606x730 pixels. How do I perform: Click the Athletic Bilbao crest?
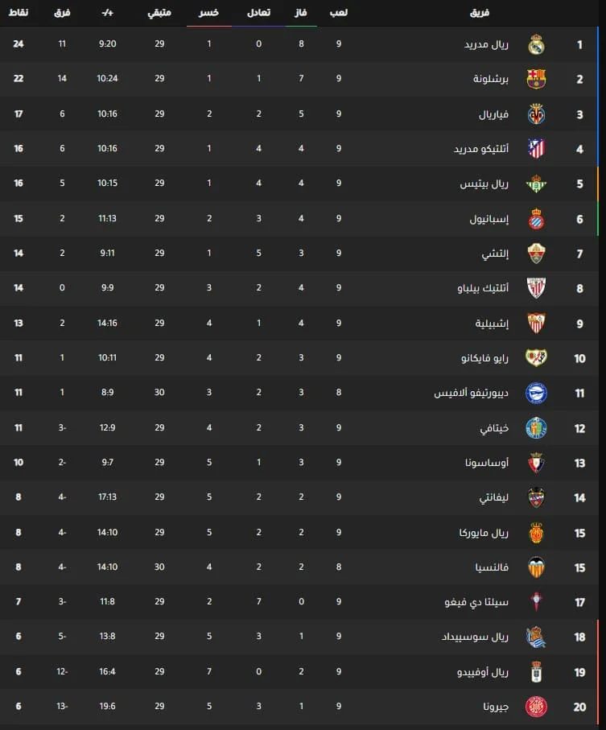[536, 287]
